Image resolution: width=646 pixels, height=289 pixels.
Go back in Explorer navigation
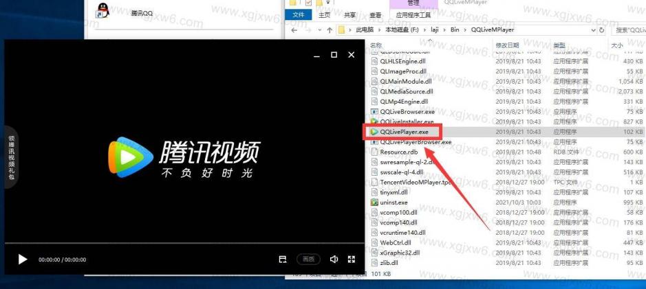click(294, 30)
